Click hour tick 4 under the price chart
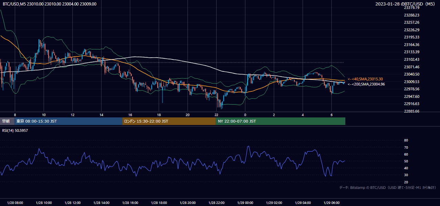Screen dimensions: 440x206 click(303, 115)
